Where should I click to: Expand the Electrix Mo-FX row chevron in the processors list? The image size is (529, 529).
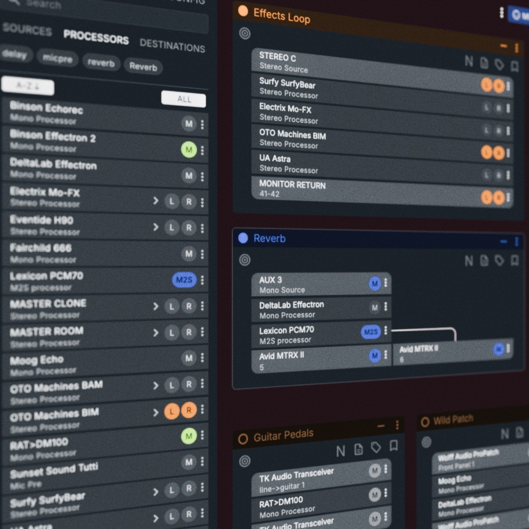156,201
